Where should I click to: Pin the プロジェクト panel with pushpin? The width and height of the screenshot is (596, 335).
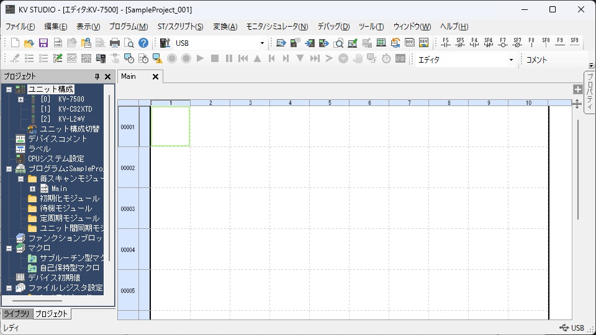pyautogui.click(x=97, y=77)
